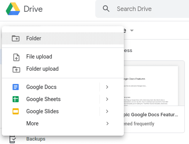
Task: Click the Folder upload icon
Action: [16, 70]
